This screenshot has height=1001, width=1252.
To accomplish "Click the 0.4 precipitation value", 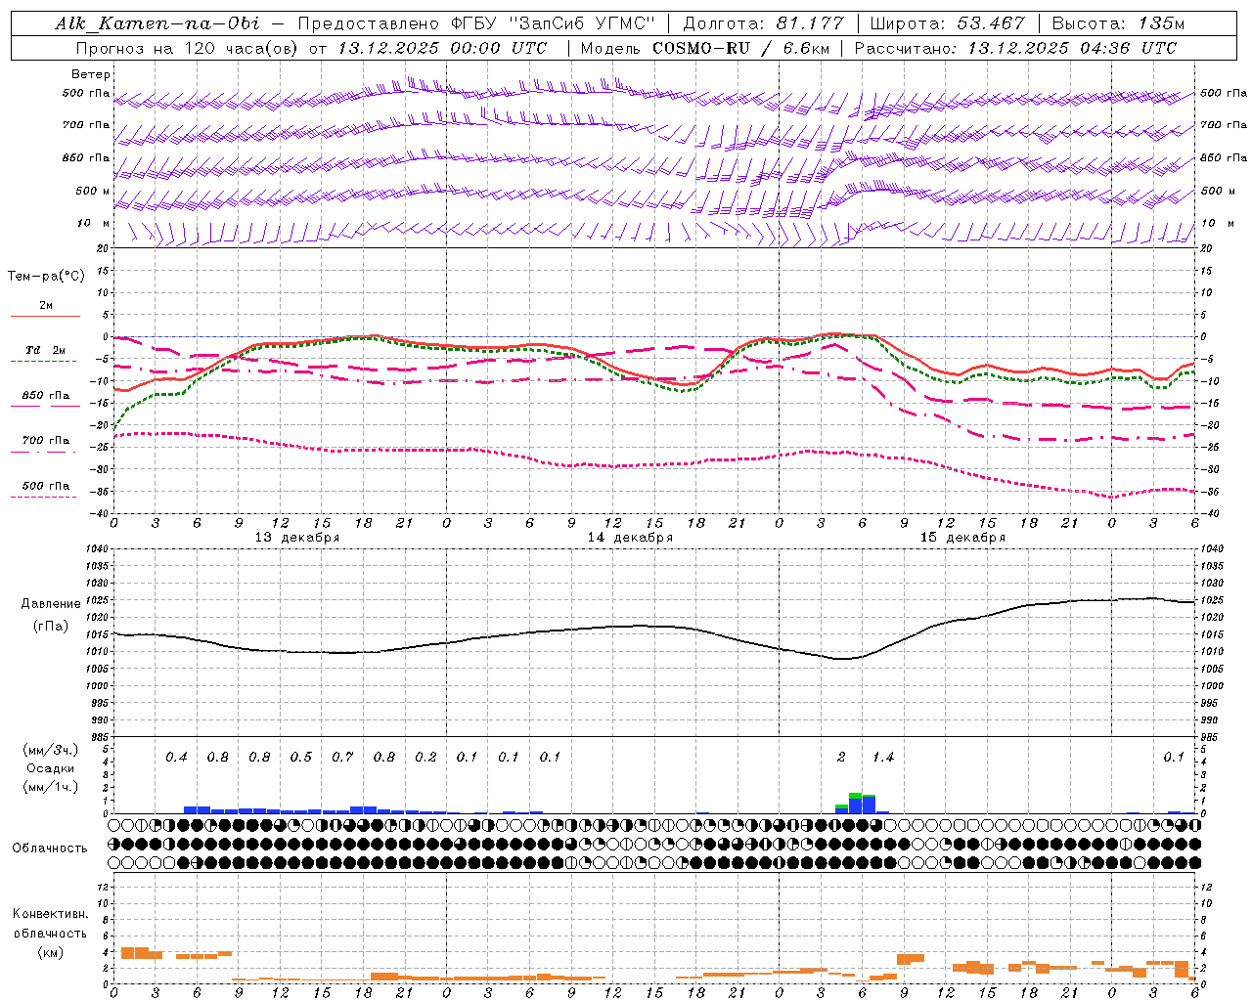I will 176,758.
